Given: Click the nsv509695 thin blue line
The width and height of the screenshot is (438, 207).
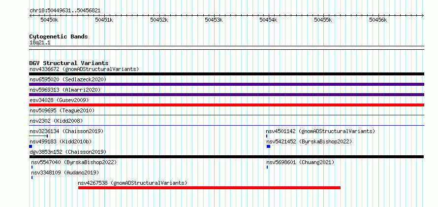Looking at the screenshot, I should [x=226, y=115].
